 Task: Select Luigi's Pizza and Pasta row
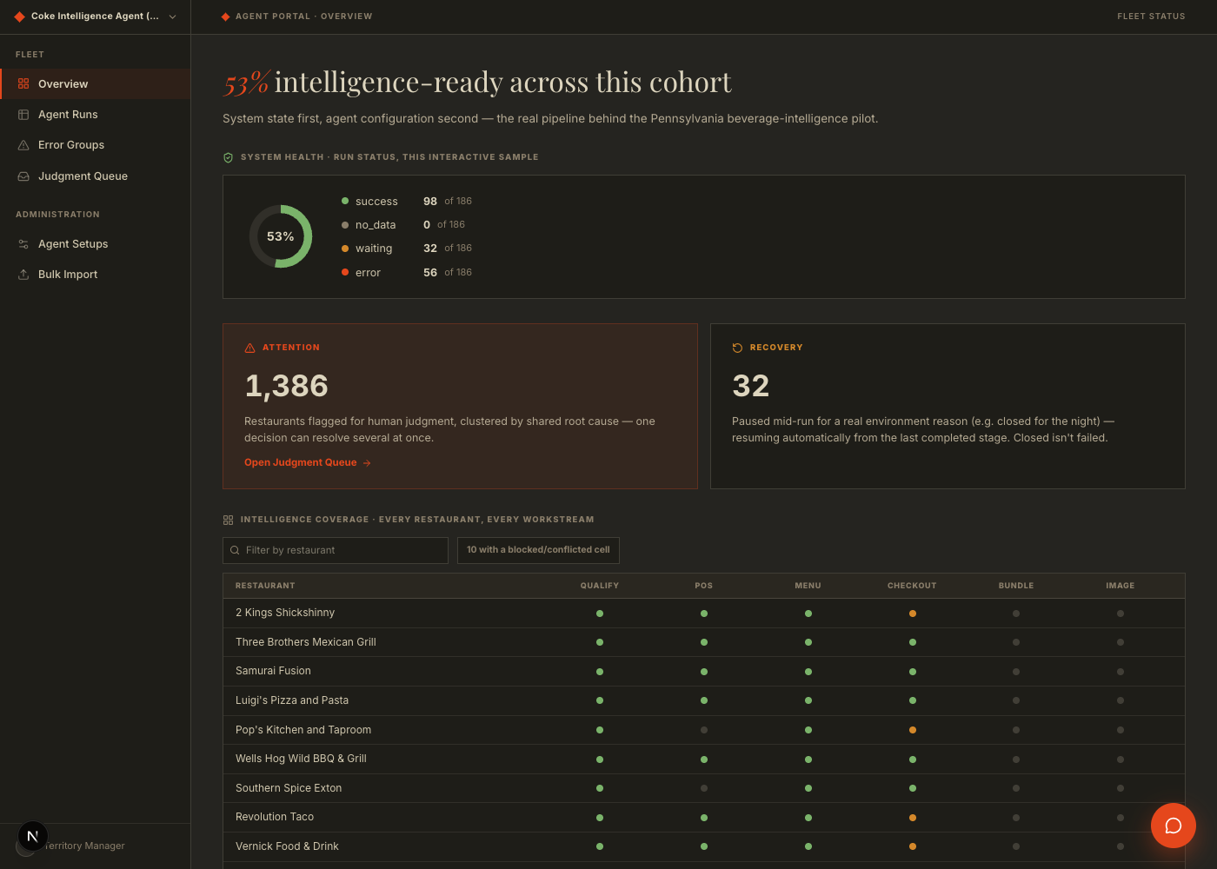[x=704, y=700]
